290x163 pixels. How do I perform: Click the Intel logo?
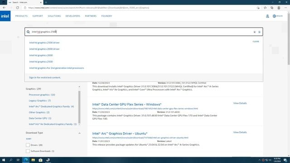click(5, 16)
